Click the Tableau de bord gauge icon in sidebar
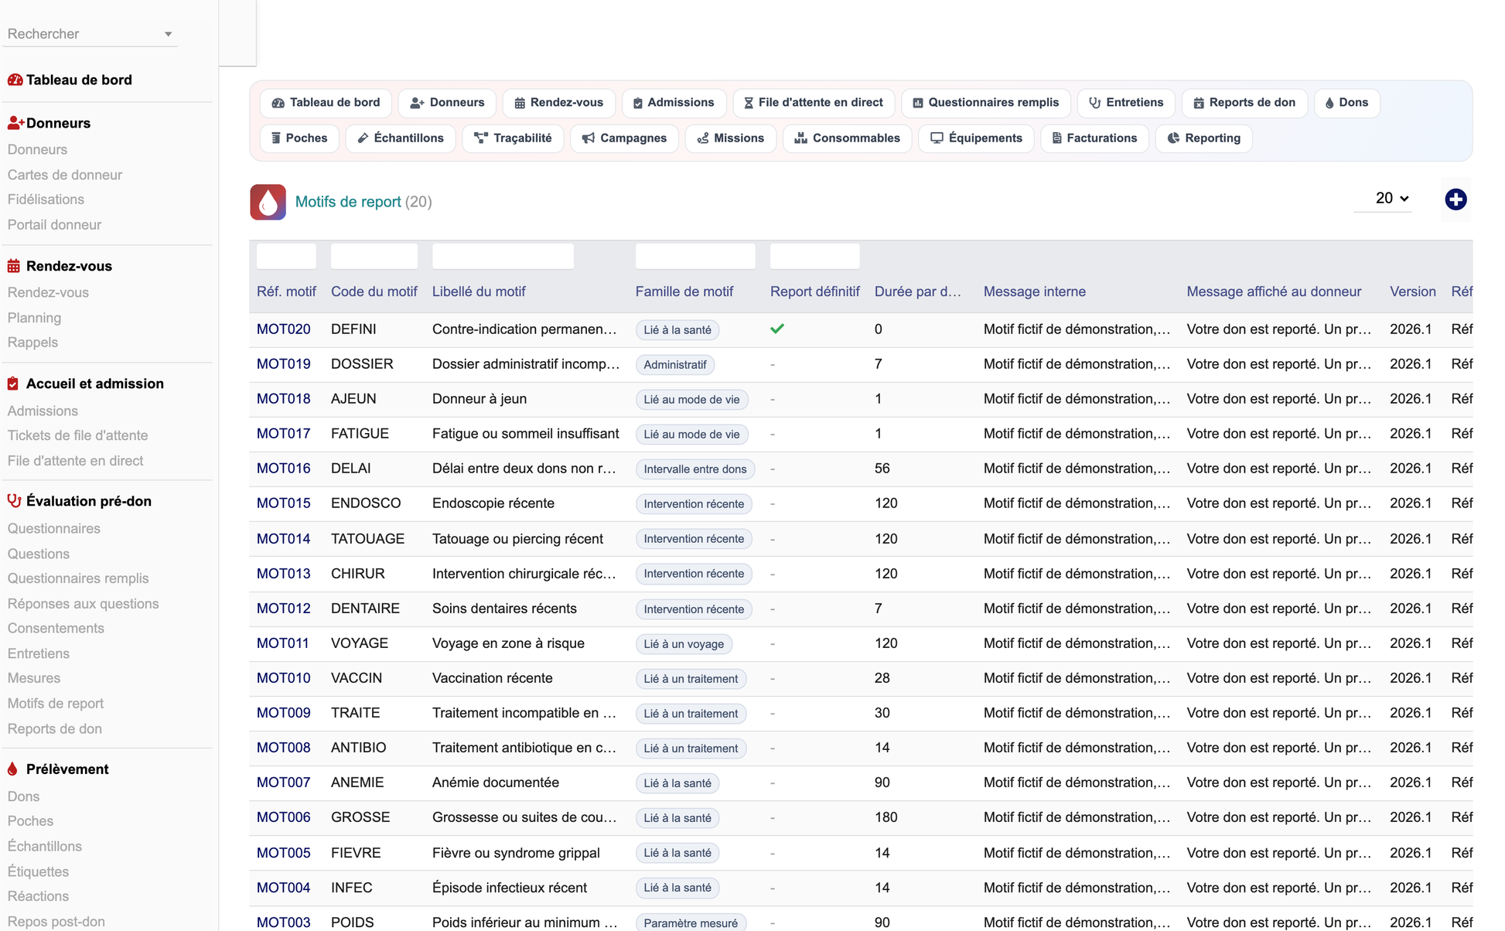1505x931 pixels. point(15,80)
